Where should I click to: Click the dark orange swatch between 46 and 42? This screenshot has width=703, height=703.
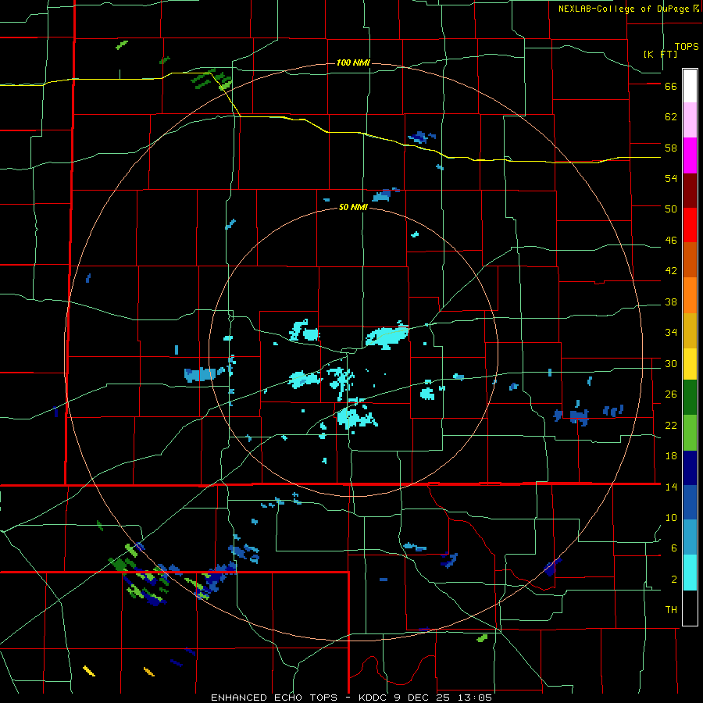[x=690, y=260]
